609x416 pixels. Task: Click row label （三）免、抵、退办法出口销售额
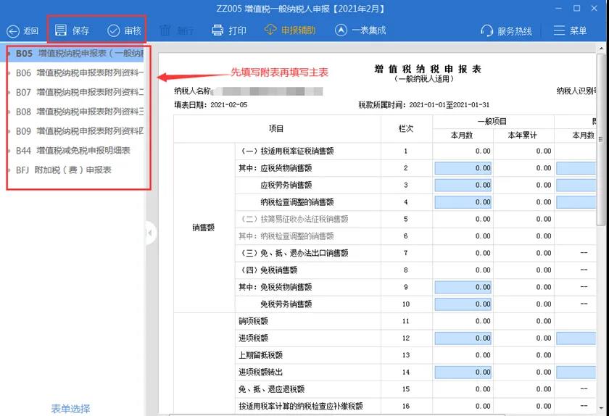293,253
